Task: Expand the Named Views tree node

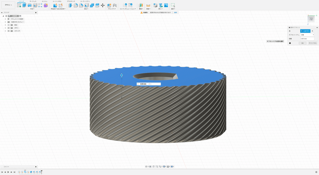Action: (x=6, y=22)
